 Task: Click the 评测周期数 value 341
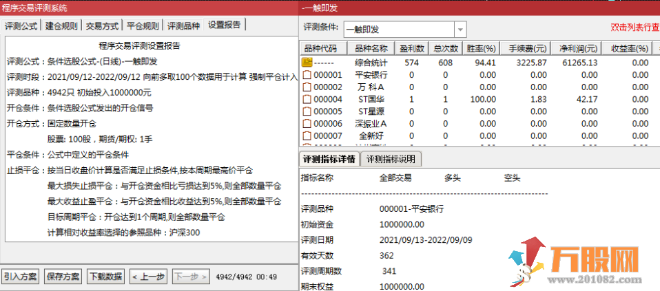tap(389, 271)
